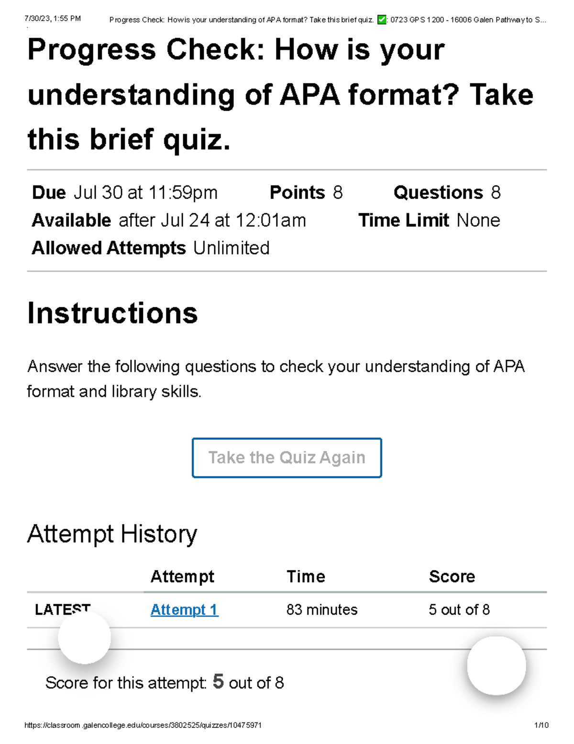Click the 1/10 page number indicator
Viewport: 574px width, 744px height.
click(541, 725)
